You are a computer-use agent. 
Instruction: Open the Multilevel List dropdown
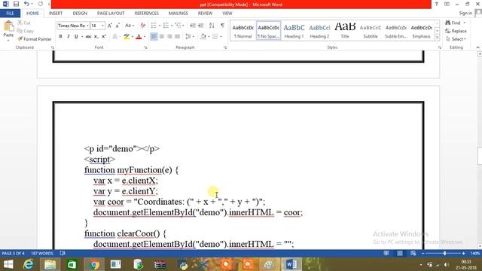click(x=179, y=26)
